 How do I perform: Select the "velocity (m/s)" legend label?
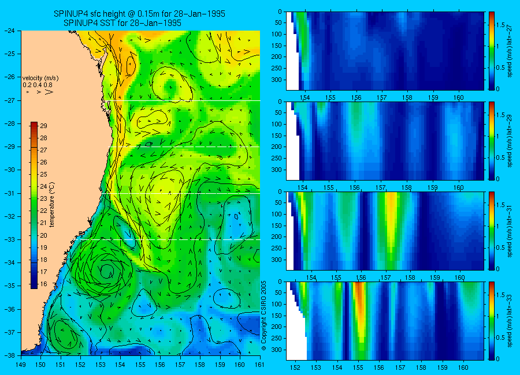point(40,78)
